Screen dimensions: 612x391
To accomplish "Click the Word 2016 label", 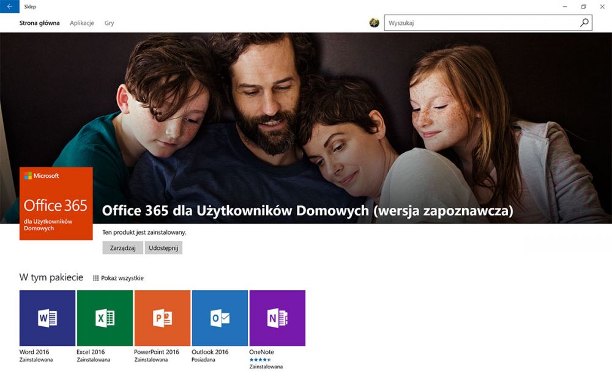I will click(x=34, y=352).
